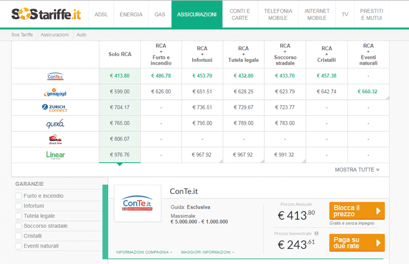Click info icon beside Prezzo Semestrale
Viewport: 409px width, 264px height.
pyautogui.click(x=317, y=233)
